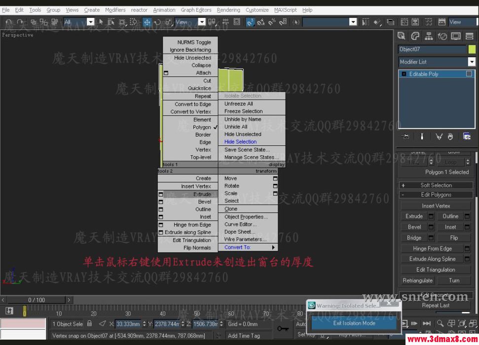This screenshot has width=479, height=345.
Task: Toggle Show End Result in modifier stack
Action: click(x=422, y=136)
